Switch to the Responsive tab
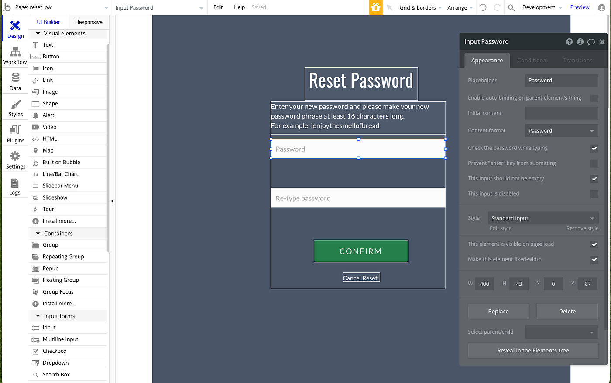611x383 pixels. click(89, 22)
